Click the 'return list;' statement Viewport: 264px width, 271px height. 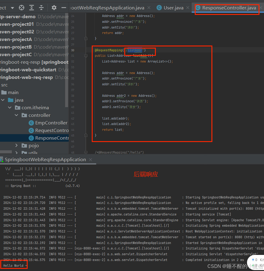(113, 130)
